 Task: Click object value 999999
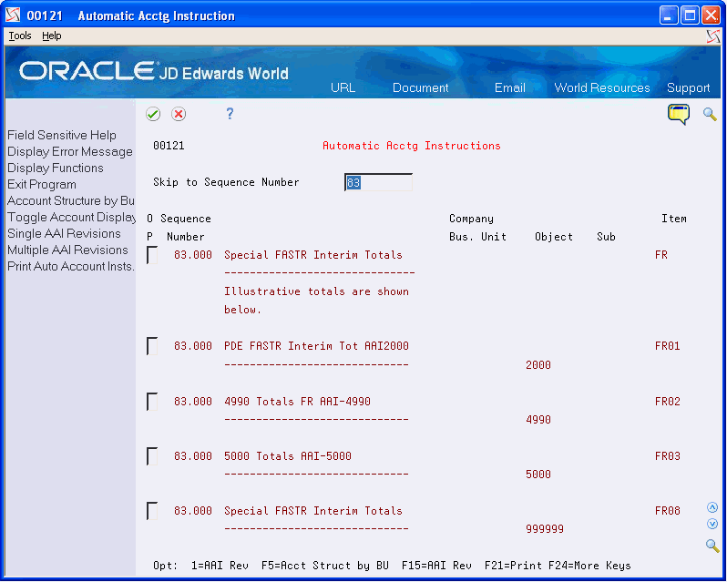tap(545, 529)
